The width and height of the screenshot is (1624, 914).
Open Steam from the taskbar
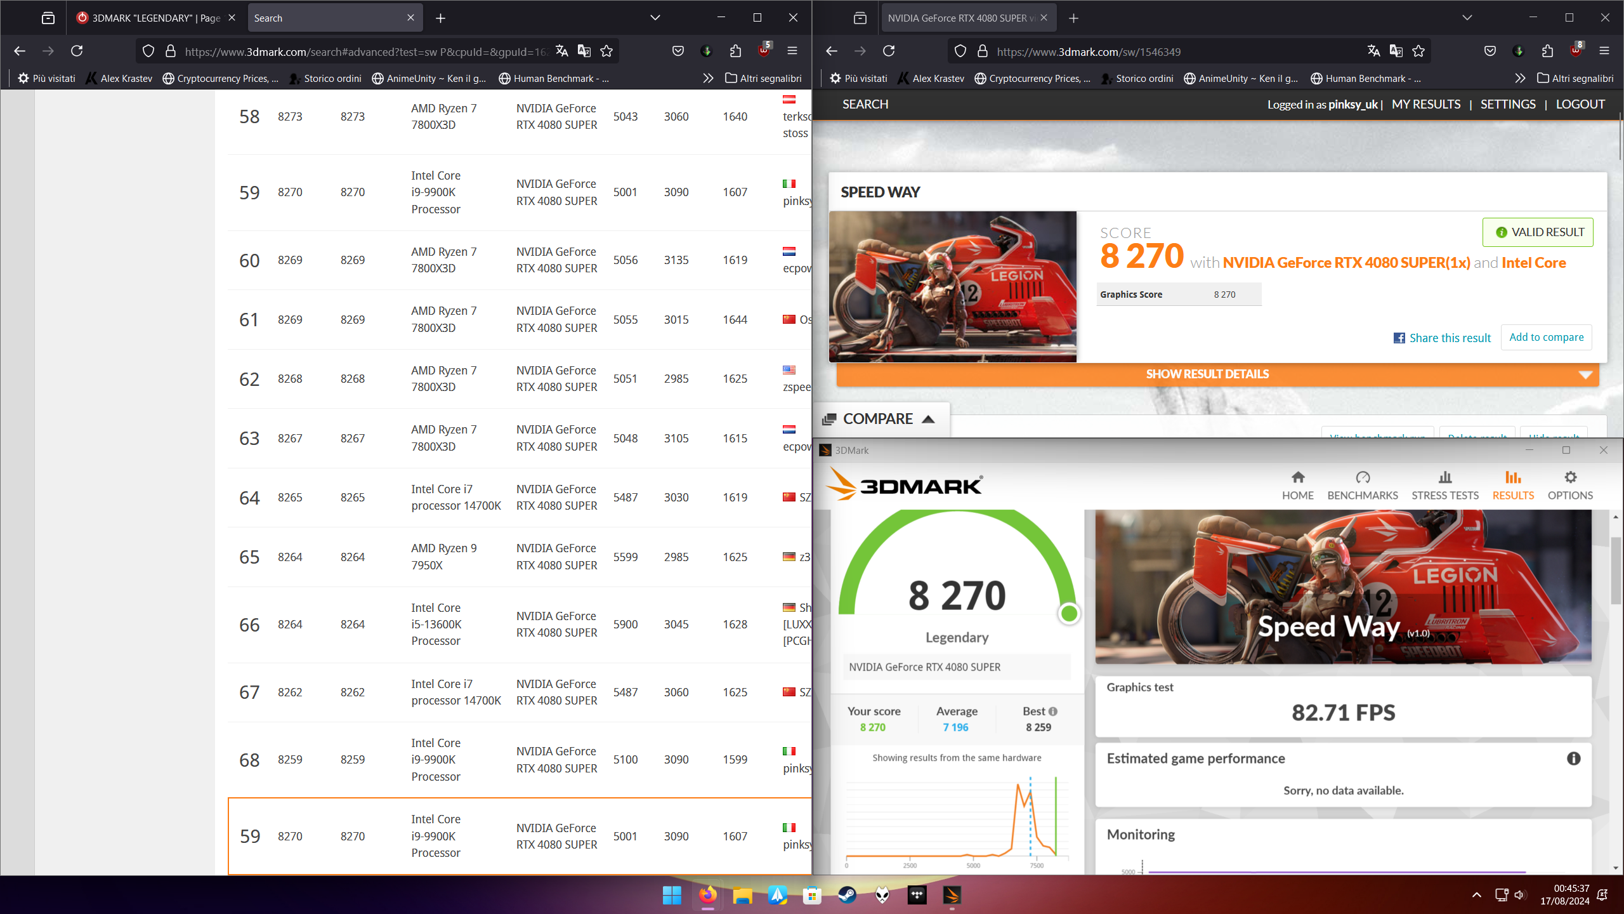point(847,895)
